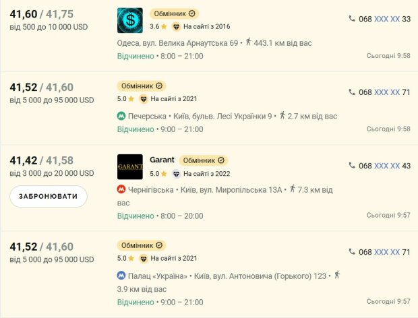This screenshot has height=318, width=418.
Task: Reveal hidden phone number ending in 33
Action: point(387,19)
